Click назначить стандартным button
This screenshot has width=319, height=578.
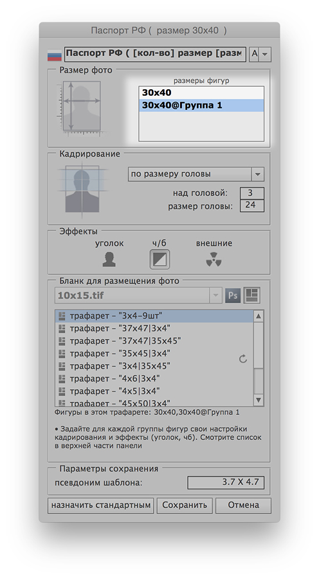(x=100, y=505)
